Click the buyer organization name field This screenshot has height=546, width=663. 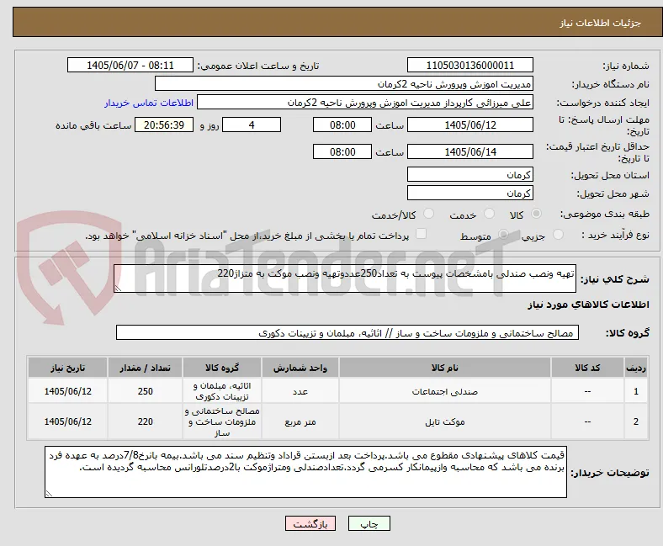[x=344, y=84]
